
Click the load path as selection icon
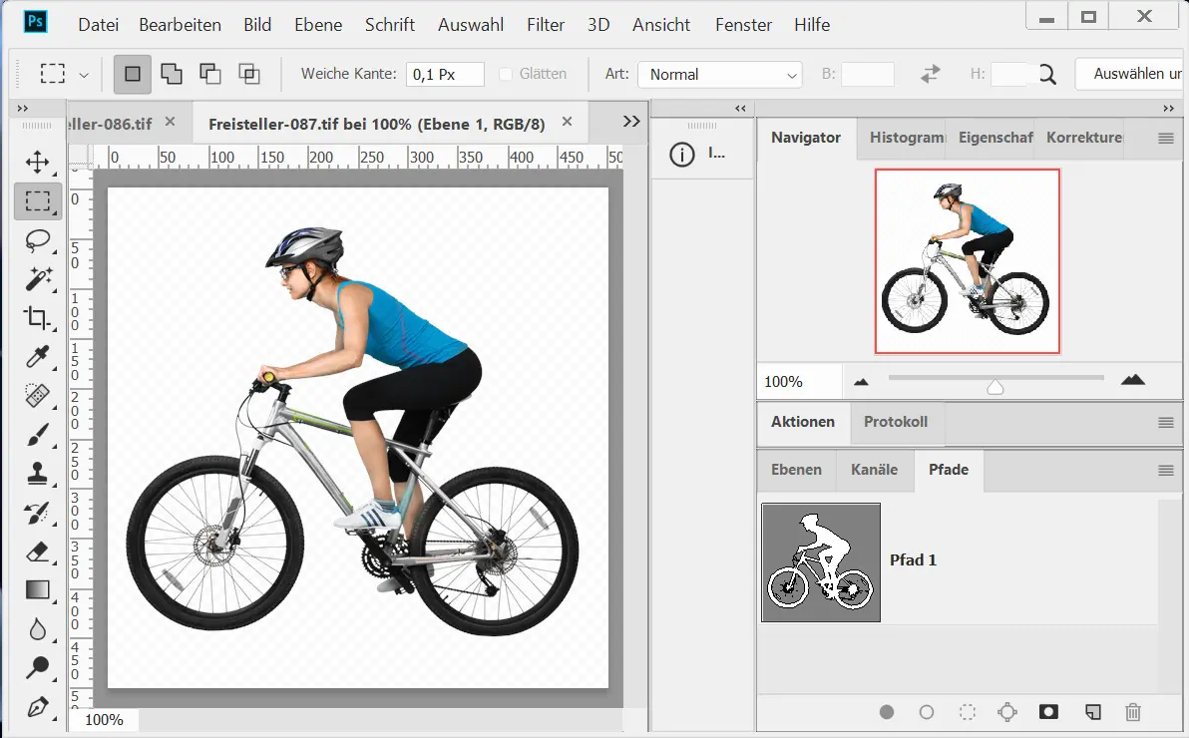pos(967,712)
